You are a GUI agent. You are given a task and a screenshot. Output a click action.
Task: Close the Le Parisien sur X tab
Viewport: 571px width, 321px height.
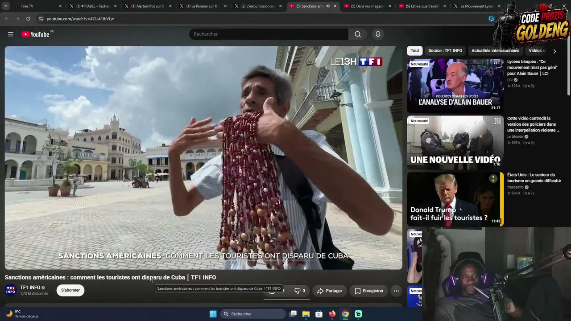[x=225, y=6]
